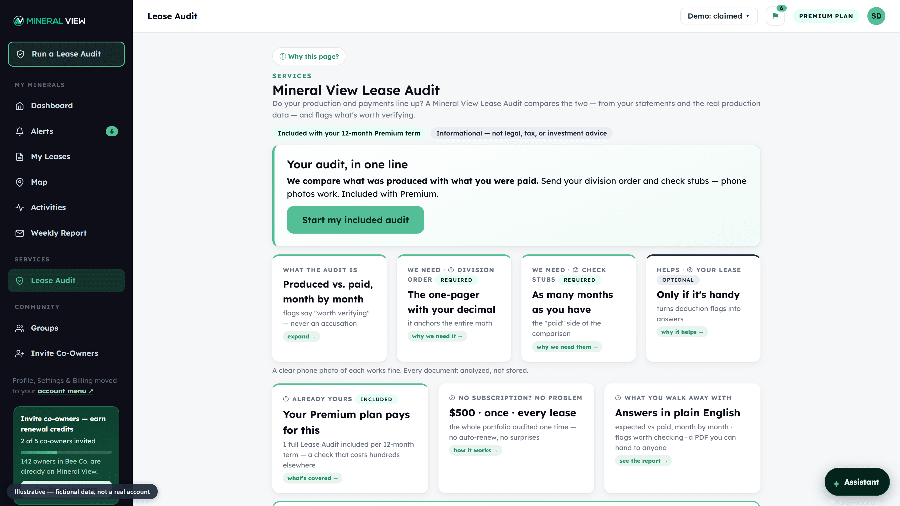Open the Demo: claimed dropdown
Viewport: 900px width, 506px height.
coord(719,16)
